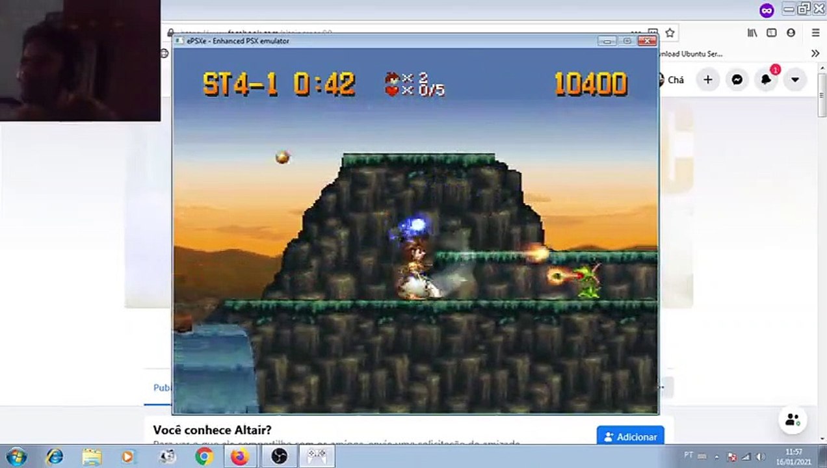827x468 pixels.
Task: Open the network tray icon
Action: tap(746, 456)
